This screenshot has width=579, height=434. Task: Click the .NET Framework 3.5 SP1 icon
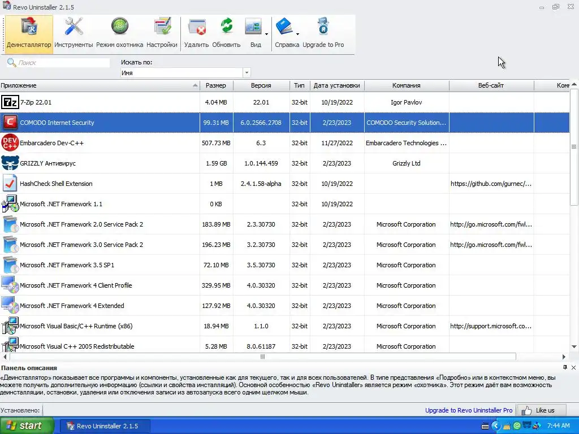(10, 264)
